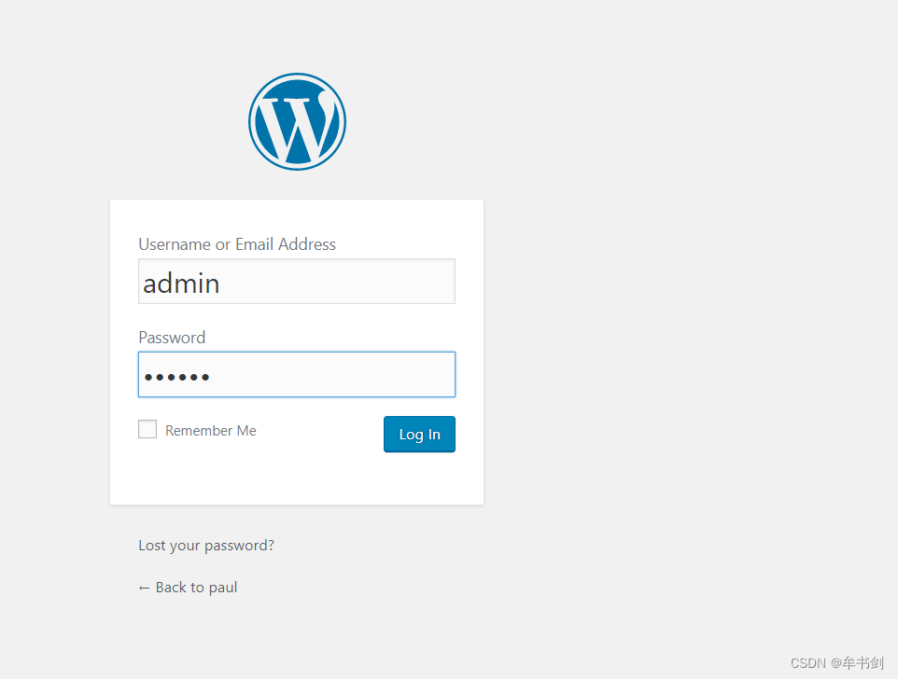
Task: Enable the Remember Me option box
Action: 147,429
